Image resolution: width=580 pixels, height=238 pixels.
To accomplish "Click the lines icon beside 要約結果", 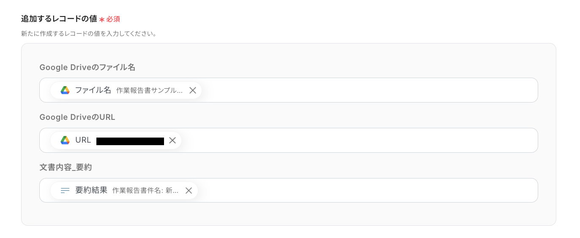I will click(65, 190).
